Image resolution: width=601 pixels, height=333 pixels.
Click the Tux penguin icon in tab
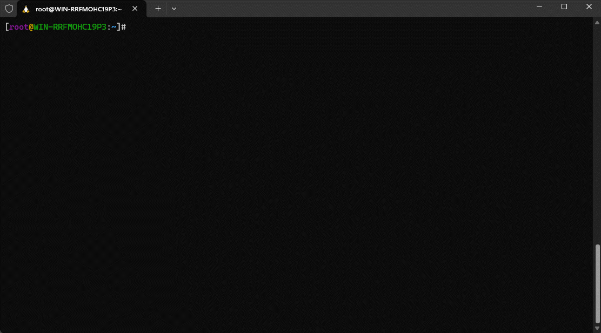25,9
